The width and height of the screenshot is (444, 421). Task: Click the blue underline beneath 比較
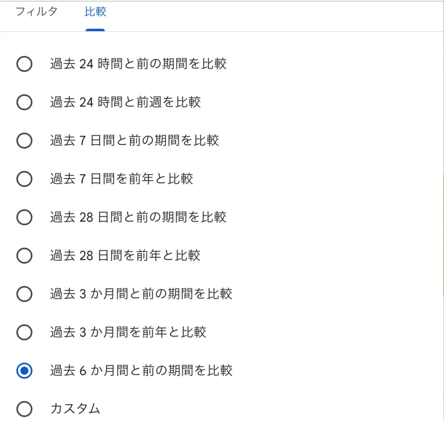95,30
